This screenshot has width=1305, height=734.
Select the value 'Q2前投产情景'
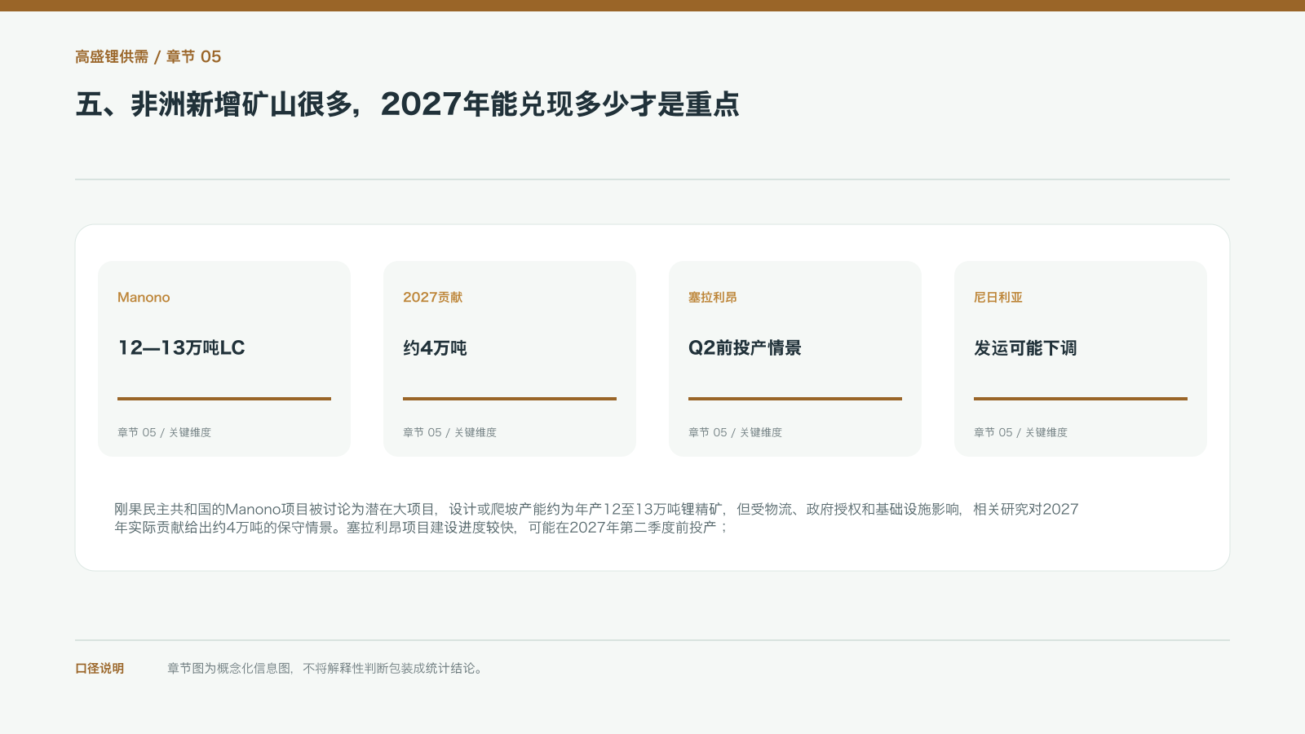[x=745, y=347]
